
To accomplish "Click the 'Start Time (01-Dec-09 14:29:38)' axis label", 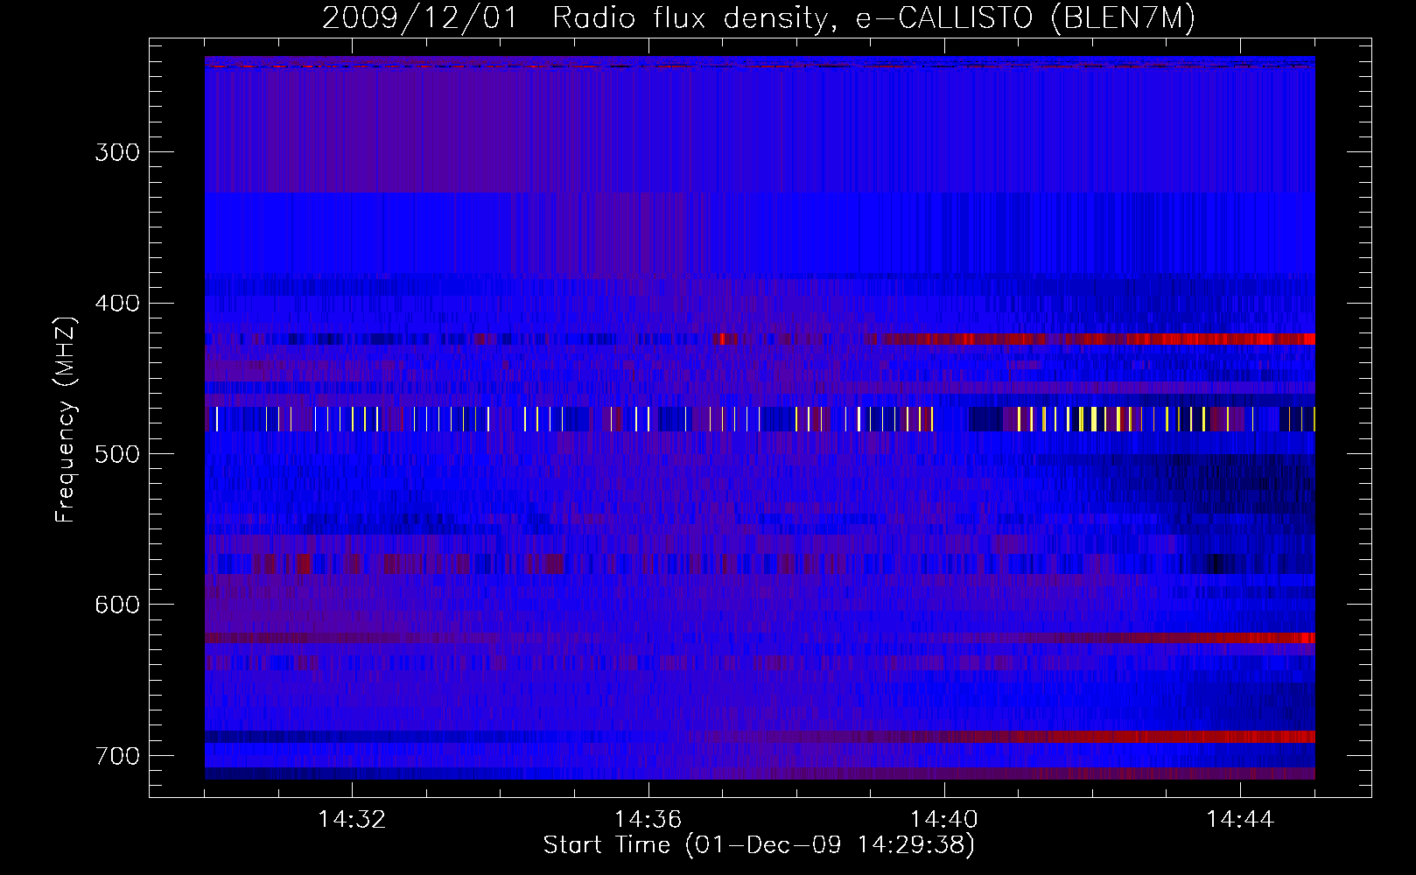I will (x=759, y=845).
